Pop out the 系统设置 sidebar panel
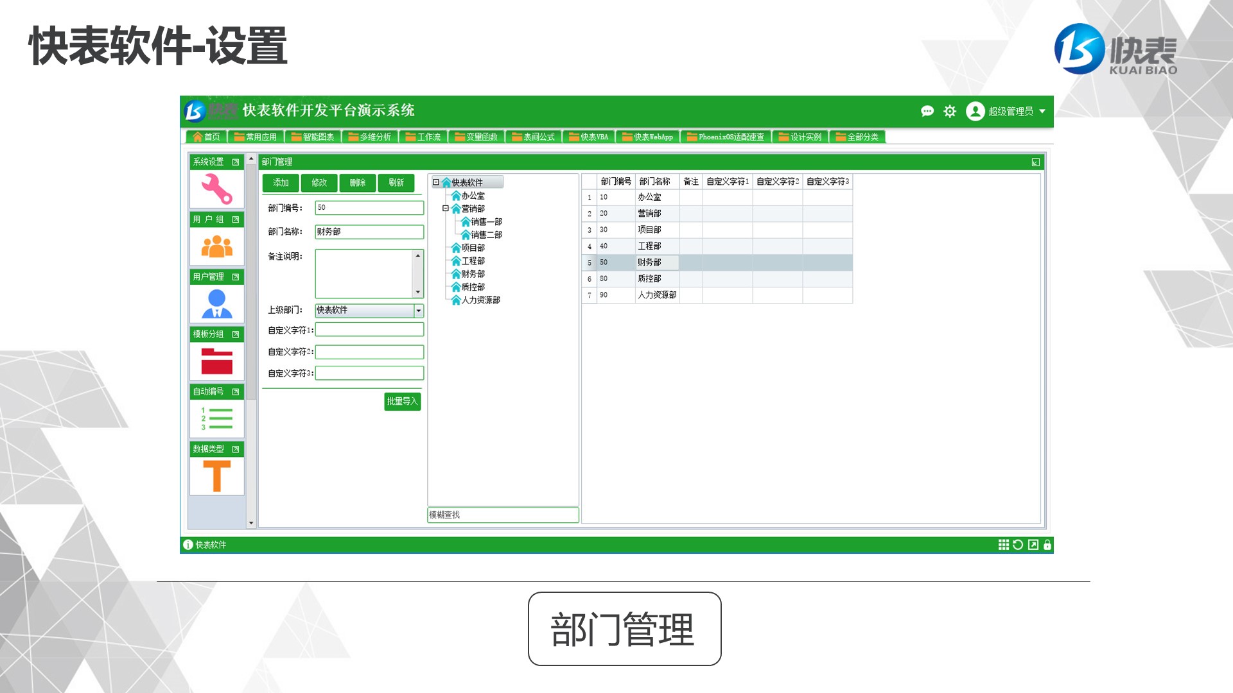 tap(236, 162)
